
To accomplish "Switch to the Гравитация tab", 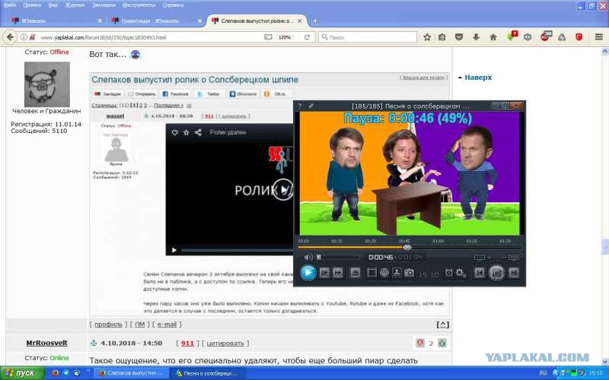I will coord(155,21).
